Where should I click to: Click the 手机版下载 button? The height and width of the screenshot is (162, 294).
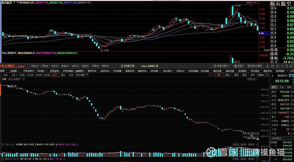(128, 66)
